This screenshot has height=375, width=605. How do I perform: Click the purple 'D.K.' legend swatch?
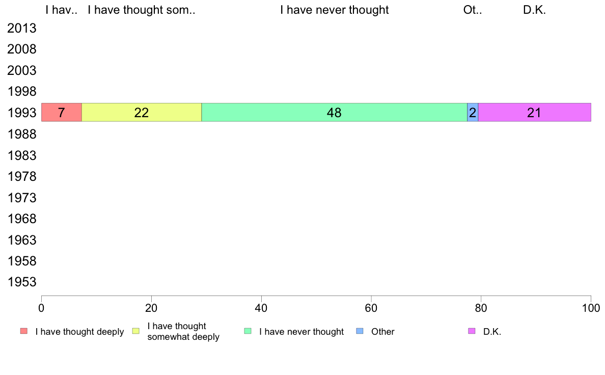pyautogui.click(x=472, y=331)
